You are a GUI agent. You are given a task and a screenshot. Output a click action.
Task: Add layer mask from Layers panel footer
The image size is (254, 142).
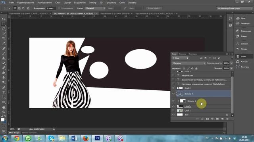click(x=208, y=119)
